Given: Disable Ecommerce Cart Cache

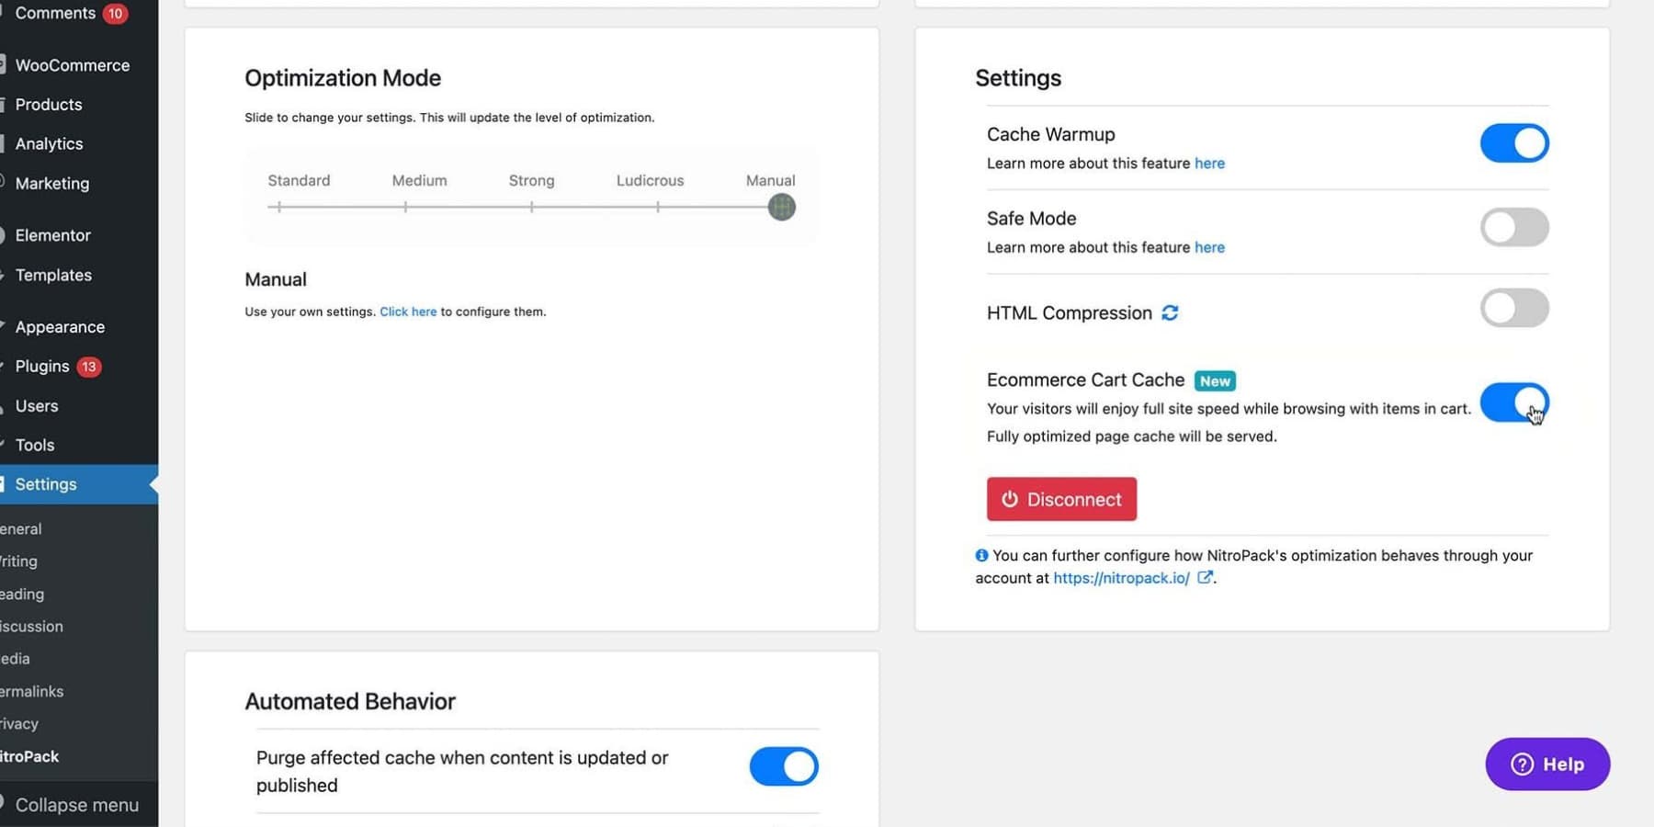Looking at the screenshot, I should (x=1513, y=402).
